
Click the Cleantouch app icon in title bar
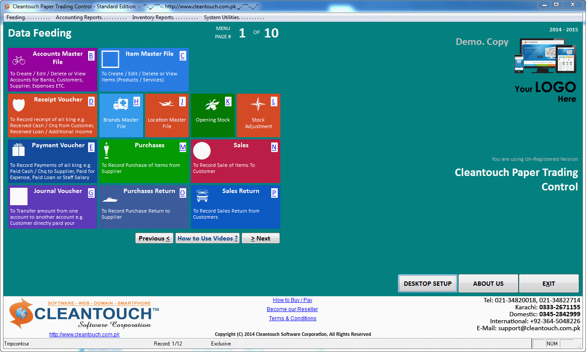click(x=7, y=7)
